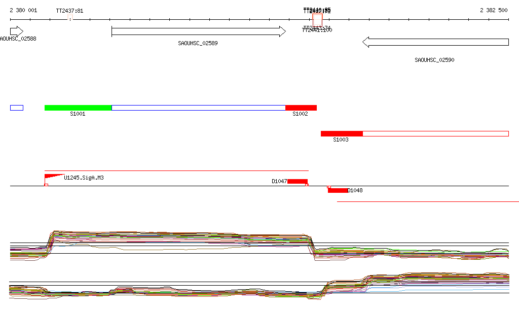Viewport: 519px width, 310px height.
Task: Click the U1245.SigA.M3 label text
Action: click(x=84, y=178)
